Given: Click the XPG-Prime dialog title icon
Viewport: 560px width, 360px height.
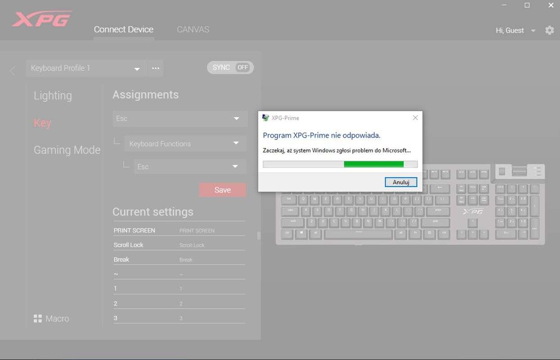Looking at the screenshot, I should [266, 118].
